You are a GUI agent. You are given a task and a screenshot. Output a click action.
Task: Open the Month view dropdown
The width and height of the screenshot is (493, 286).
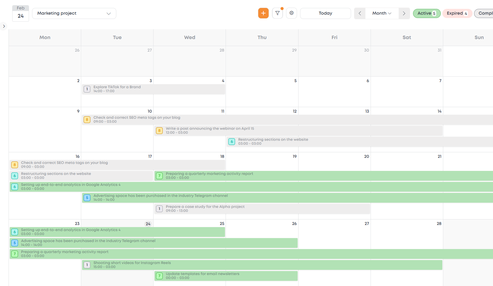382,13
